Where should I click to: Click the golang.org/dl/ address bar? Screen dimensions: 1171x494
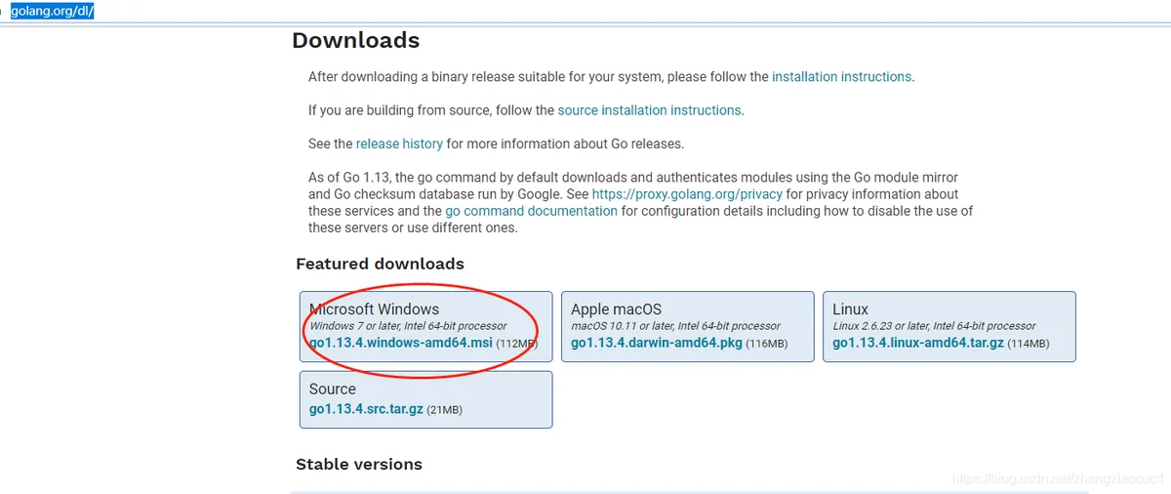(52, 11)
